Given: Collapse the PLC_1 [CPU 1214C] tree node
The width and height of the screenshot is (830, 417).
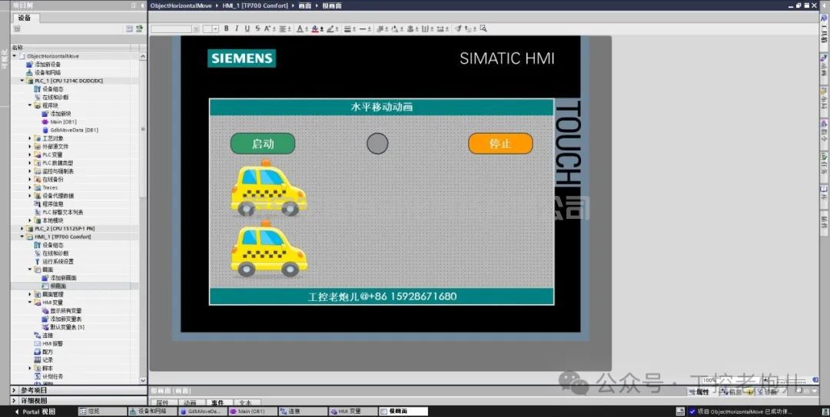Looking at the screenshot, I should [x=22, y=81].
